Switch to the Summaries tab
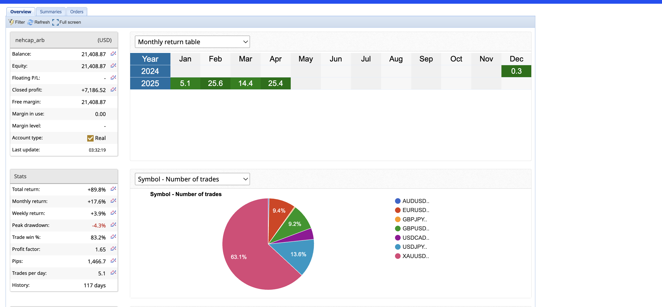 pyautogui.click(x=51, y=12)
